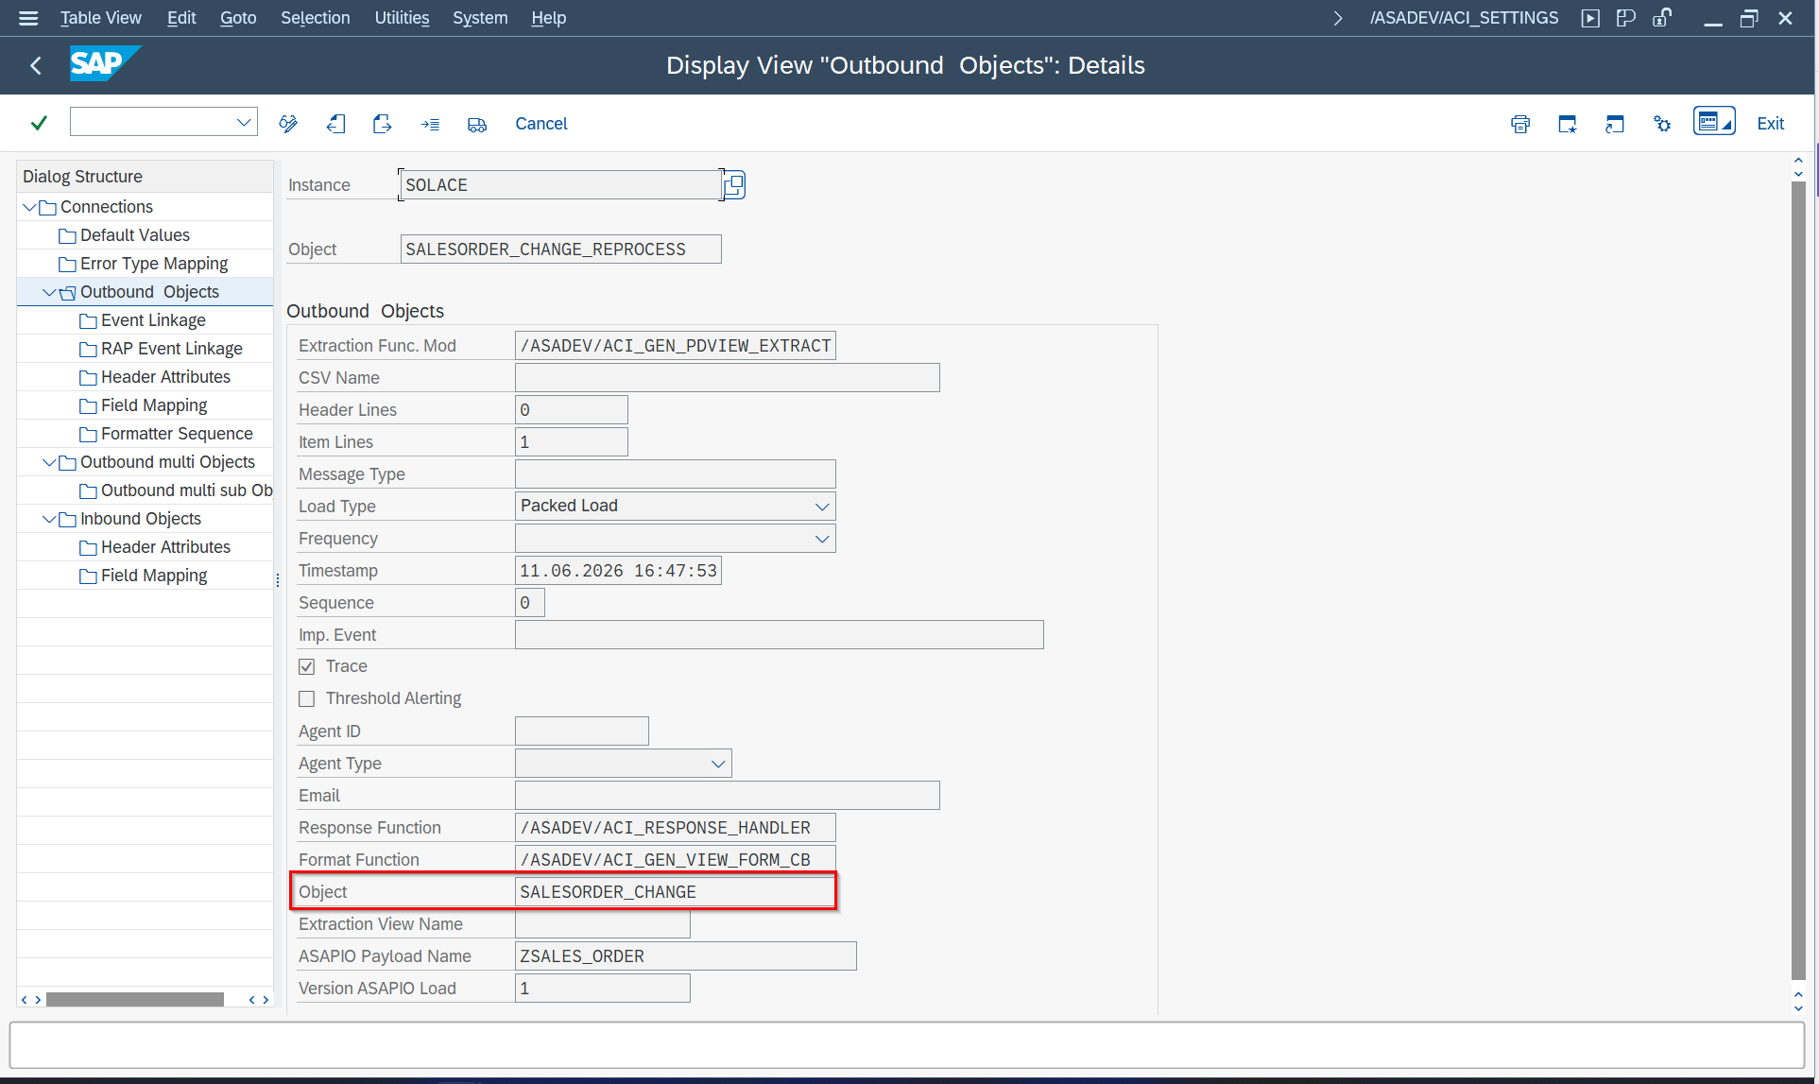
Task: Select Header Attributes under Inbound Objects
Action: pos(165,547)
